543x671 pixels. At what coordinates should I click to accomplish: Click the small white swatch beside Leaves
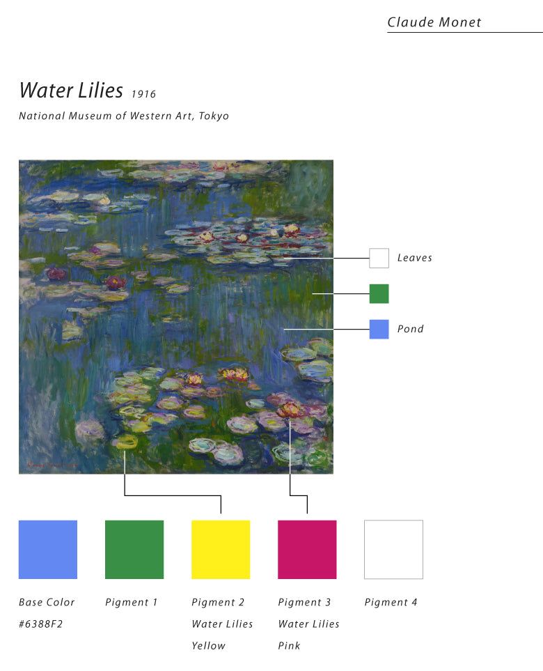pyautogui.click(x=379, y=258)
